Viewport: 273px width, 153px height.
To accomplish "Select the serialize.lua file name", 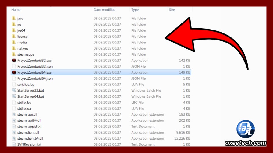I will point(26,84).
